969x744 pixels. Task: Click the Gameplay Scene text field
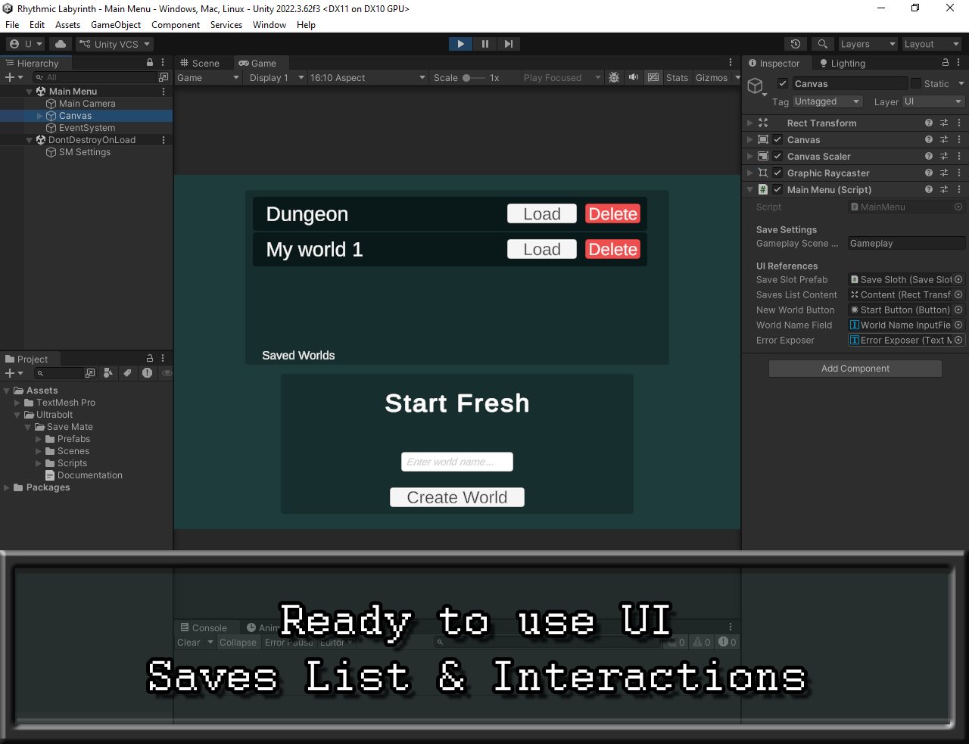point(906,244)
